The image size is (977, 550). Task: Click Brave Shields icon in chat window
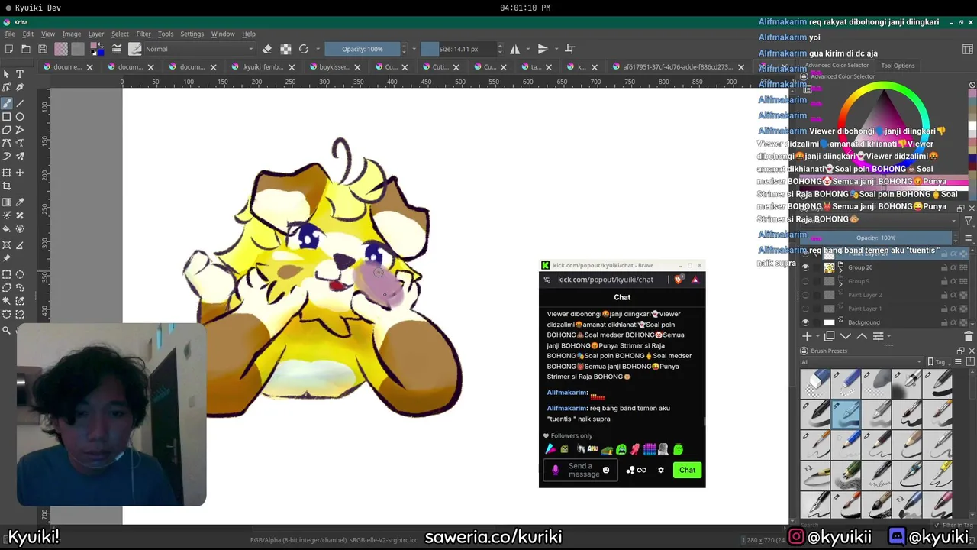point(678,280)
